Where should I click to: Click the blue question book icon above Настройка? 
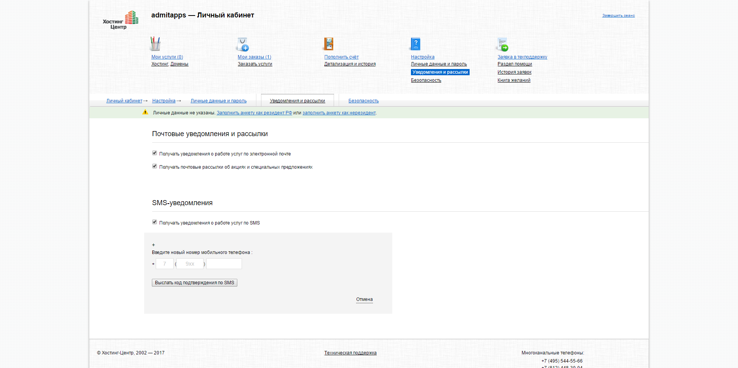coord(415,44)
